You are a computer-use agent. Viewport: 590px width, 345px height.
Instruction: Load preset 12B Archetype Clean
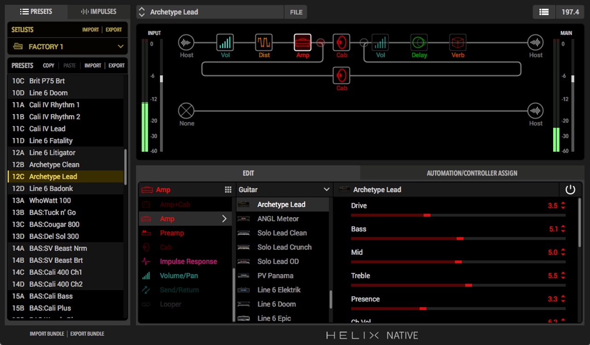[x=65, y=165]
